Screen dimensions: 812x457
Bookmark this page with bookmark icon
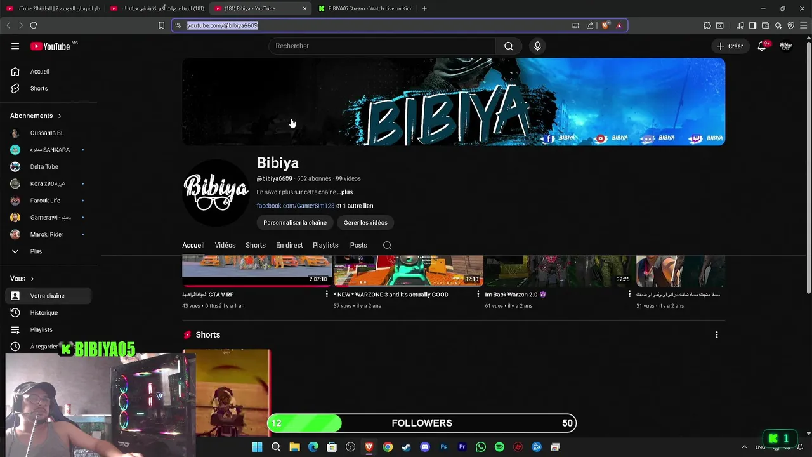pos(161,25)
